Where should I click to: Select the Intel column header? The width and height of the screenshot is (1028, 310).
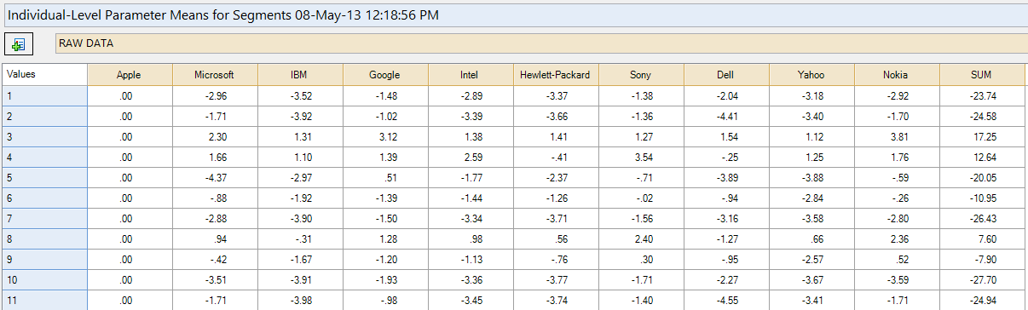pyautogui.click(x=470, y=75)
